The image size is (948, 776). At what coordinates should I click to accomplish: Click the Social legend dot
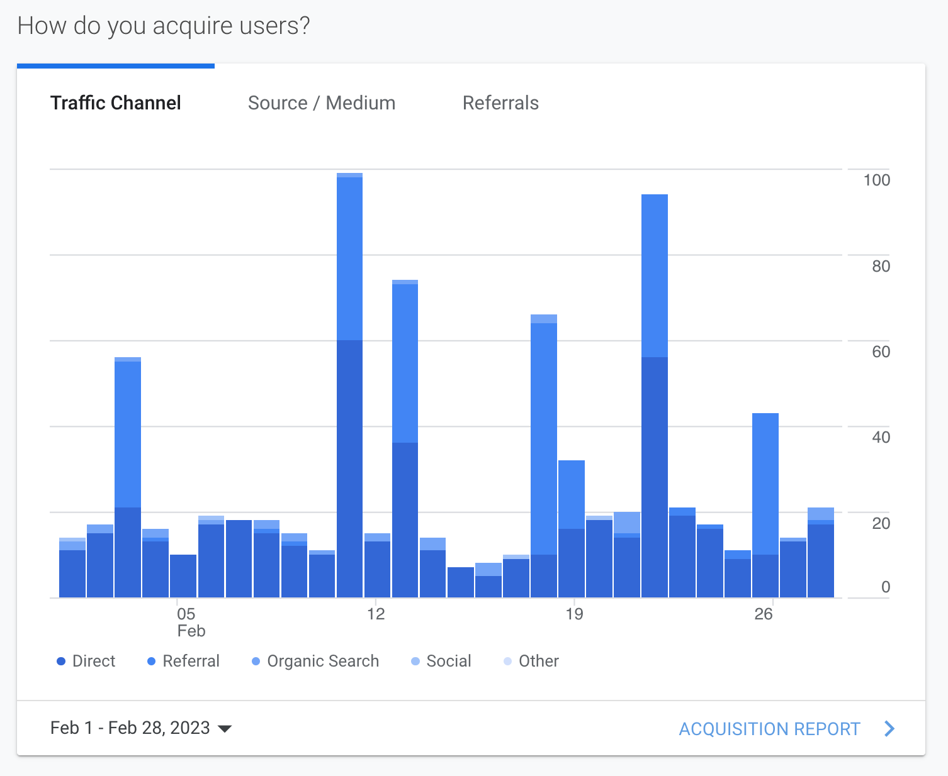pos(415,662)
